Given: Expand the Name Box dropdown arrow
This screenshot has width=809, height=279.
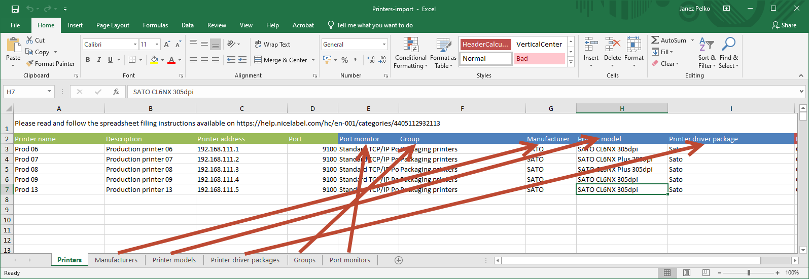Looking at the screenshot, I should point(49,92).
